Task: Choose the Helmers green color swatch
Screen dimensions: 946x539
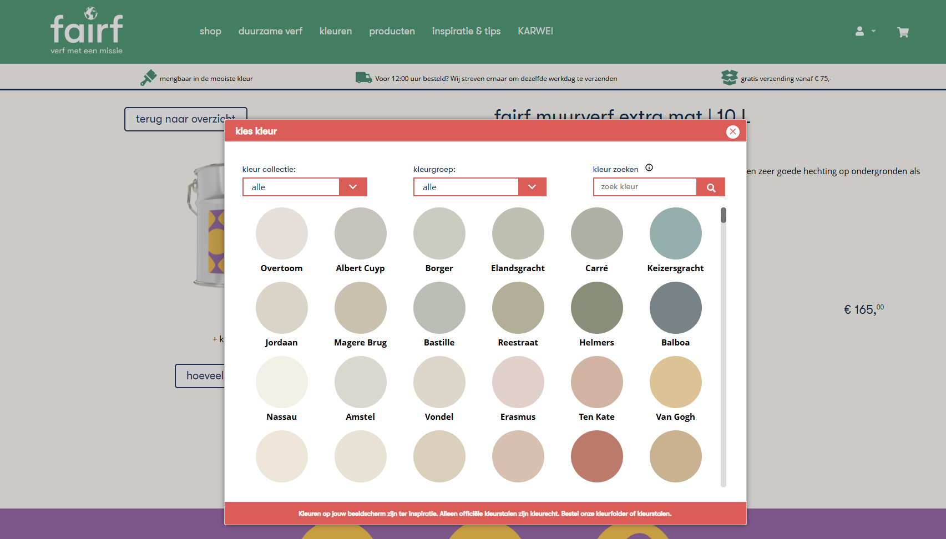Action: 596,308
